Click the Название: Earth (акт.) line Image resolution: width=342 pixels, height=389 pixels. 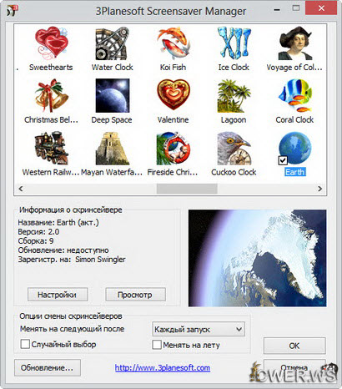(x=58, y=223)
